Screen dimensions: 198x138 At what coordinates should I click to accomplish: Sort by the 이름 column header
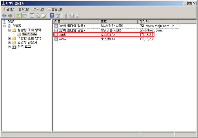pos(76,22)
